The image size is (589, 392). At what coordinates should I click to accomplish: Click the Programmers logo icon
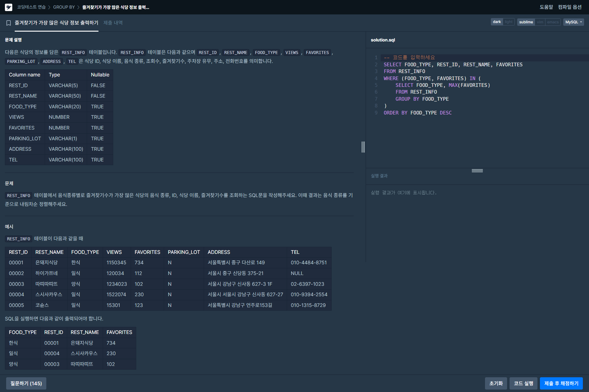[x=9, y=7]
